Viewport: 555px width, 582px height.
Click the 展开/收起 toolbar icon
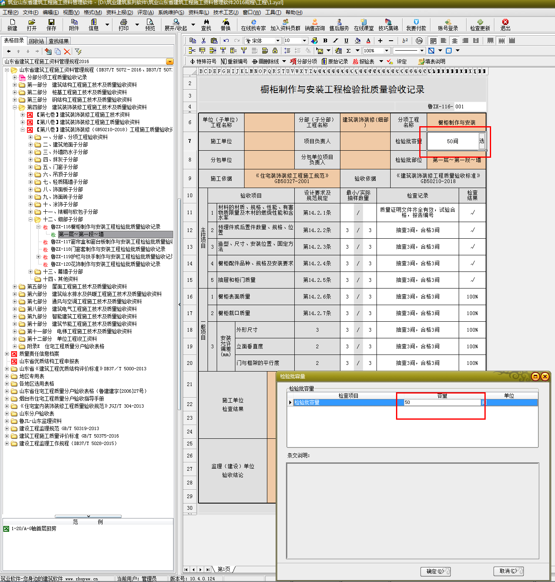(x=176, y=24)
